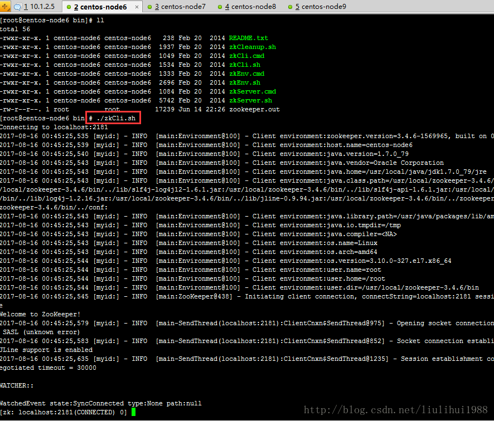
Task: Click zkCli.cmd file name
Action: (x=246, y=56)
